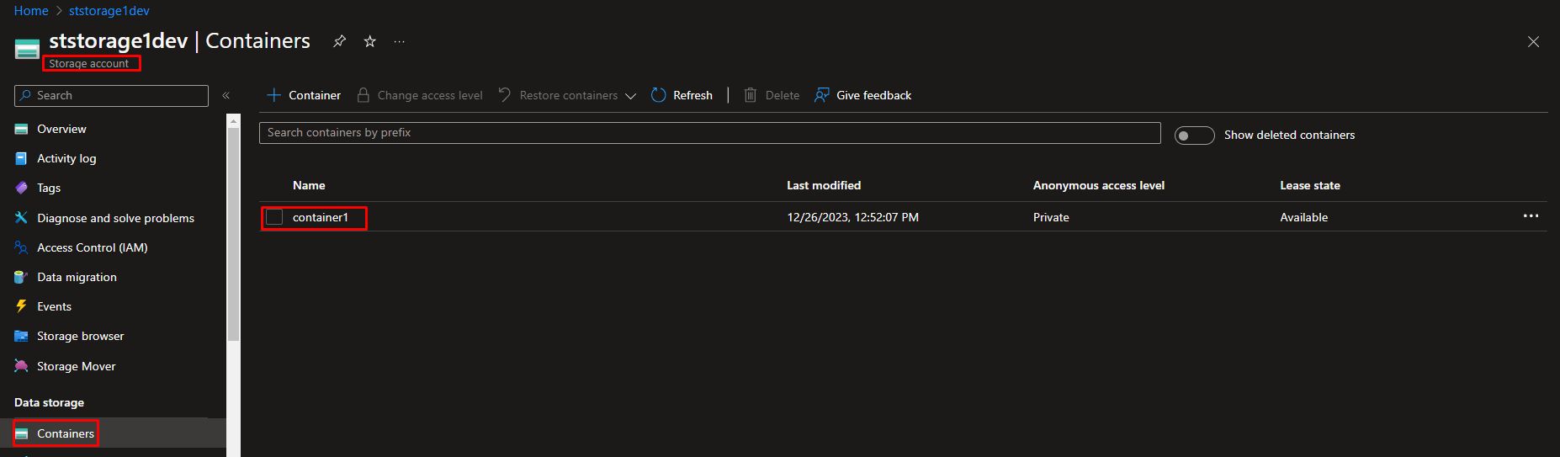Click the scroll-up arrow of sidebar scrollbar

234,120
